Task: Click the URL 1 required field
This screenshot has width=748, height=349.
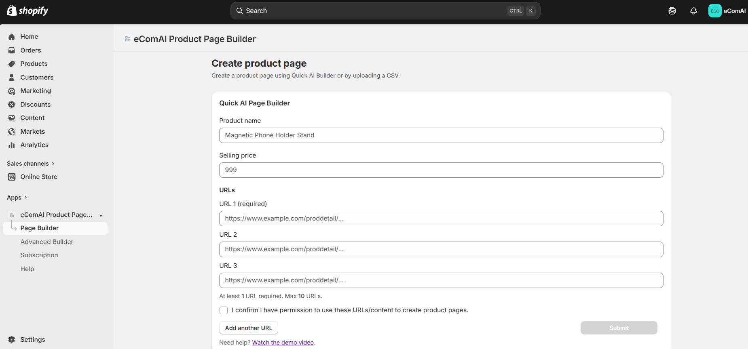Action: [441, 219]
